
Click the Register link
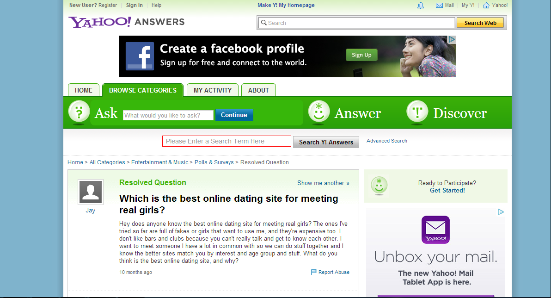pos(108,5)
